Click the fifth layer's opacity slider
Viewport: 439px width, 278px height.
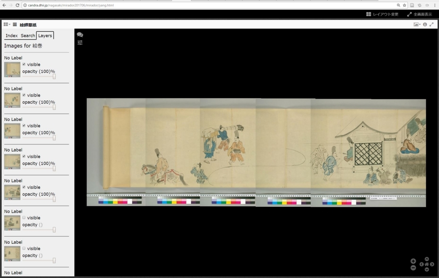39,199
